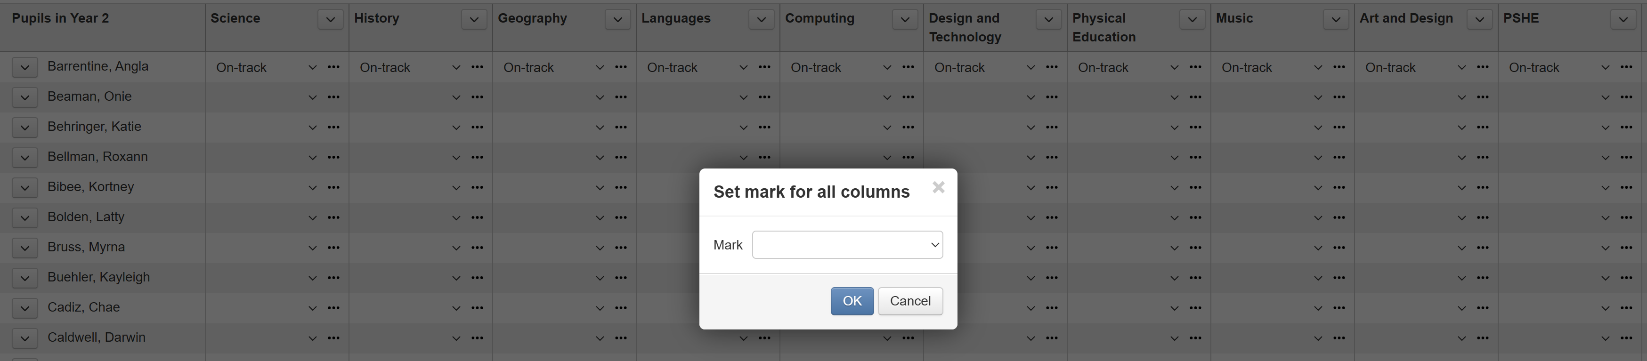Open more options for Darwin's Art and Design mark
The width and height of the screenshot is (1647, 361).
coord(1483,338)
